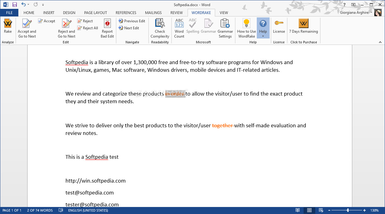Run the Grammar check
Screen dimensions: 385x214
(x=208, y=26)
